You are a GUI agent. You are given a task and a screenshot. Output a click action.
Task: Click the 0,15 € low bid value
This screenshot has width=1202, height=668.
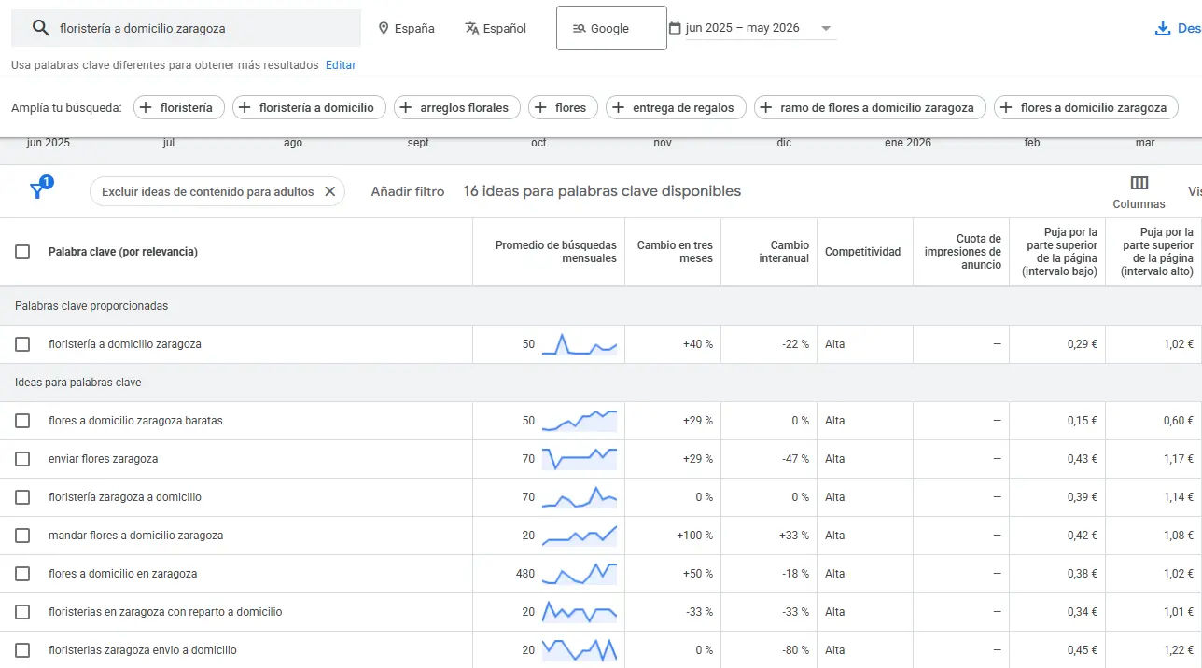tap(1083, 421)
